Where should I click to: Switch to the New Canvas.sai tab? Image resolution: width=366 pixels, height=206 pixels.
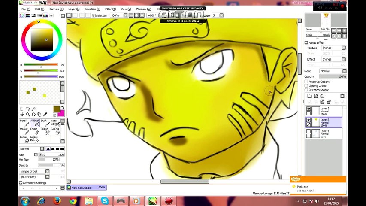click(86, 187)
